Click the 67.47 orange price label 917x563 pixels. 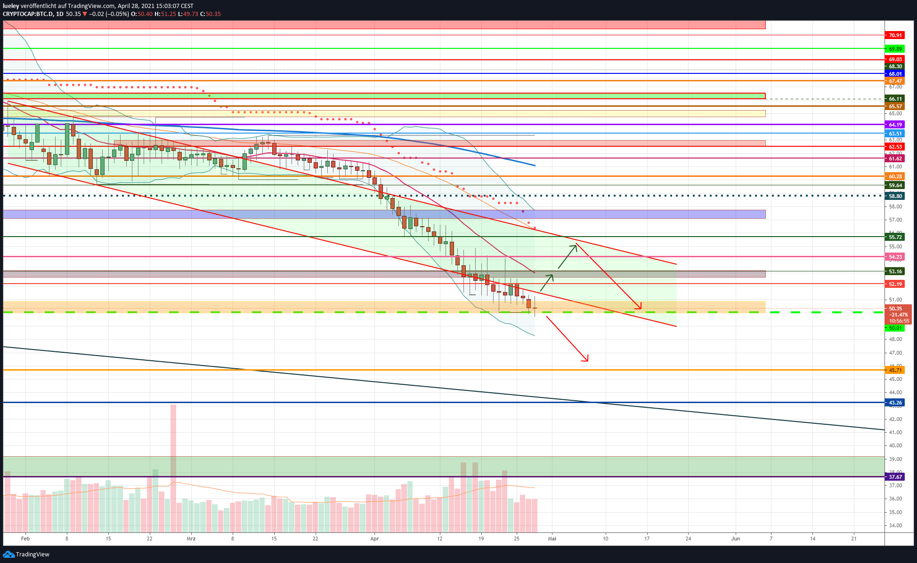tap(895, 81)
